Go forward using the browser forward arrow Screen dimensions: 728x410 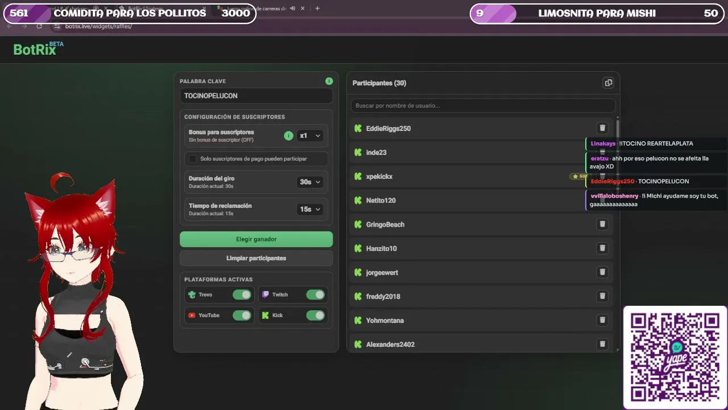pos(24,26)
